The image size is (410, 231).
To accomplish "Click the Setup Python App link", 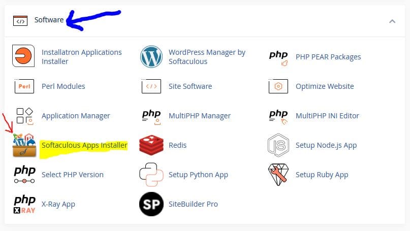I will click(198, 175).
